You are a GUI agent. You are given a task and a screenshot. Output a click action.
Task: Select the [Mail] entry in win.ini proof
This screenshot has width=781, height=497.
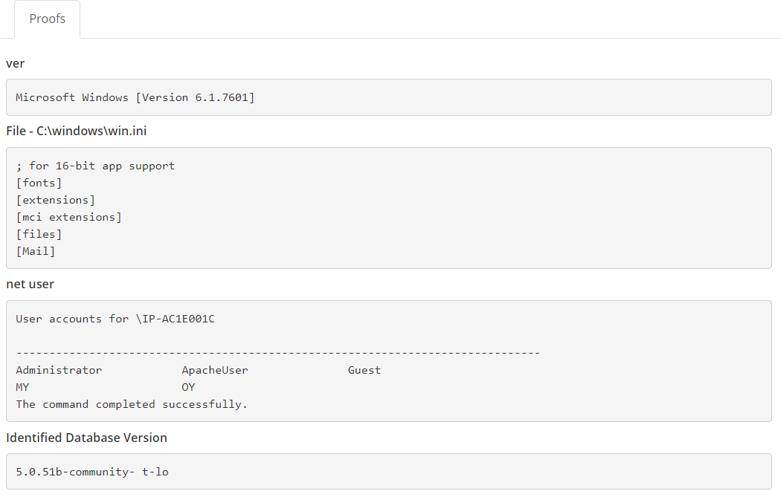(x=35, y=250)
